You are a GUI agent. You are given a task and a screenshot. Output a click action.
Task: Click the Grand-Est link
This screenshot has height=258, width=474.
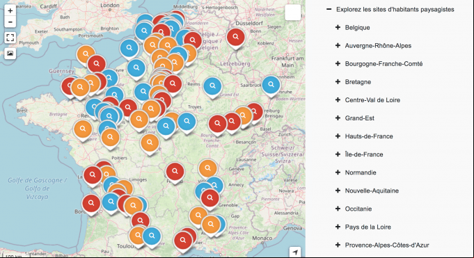360,118
